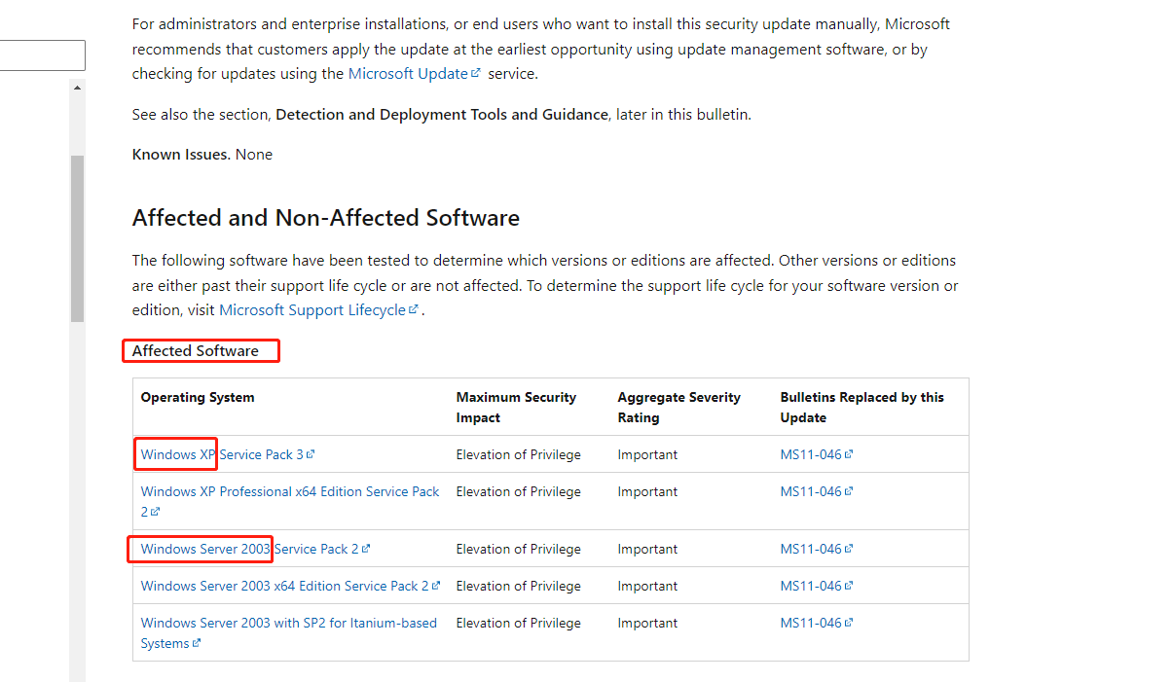
Task: Open Windows Server 2003 Itanium-based Systems link
Action: click(x=289, y=632)
